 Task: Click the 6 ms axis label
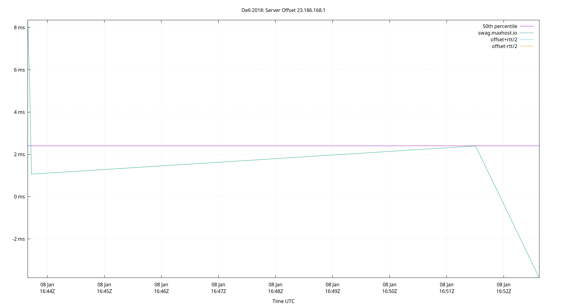click(19, 70)
